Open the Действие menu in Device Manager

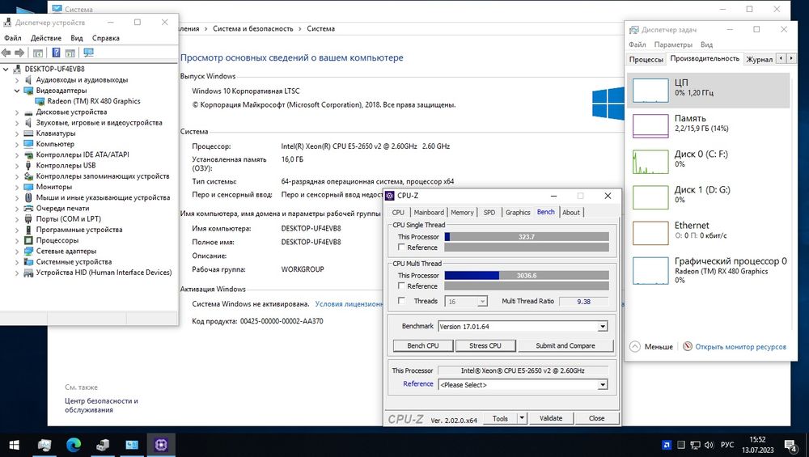[x=46, y=38]
